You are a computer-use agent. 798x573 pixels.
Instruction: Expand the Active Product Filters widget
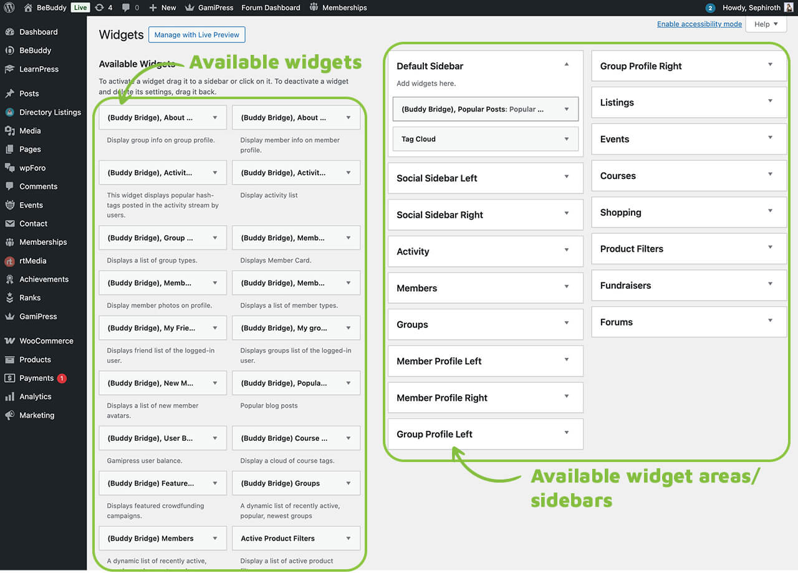(348, 538)
